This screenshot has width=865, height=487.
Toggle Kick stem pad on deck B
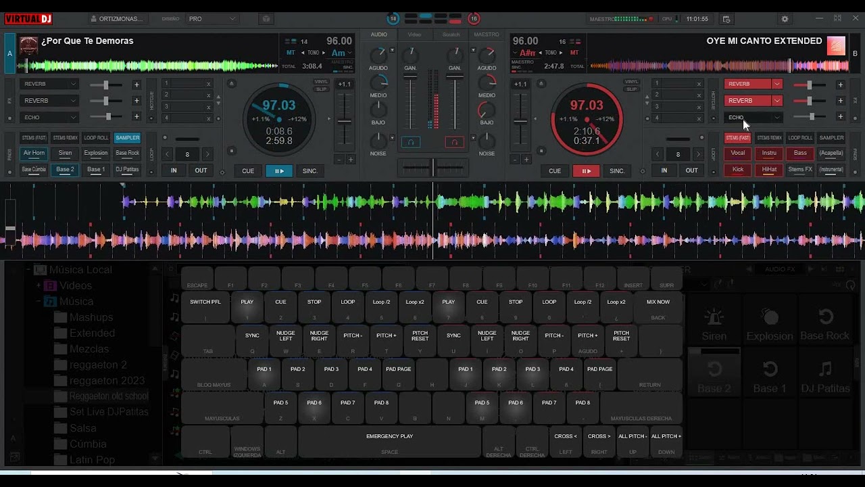click(738, 170)
